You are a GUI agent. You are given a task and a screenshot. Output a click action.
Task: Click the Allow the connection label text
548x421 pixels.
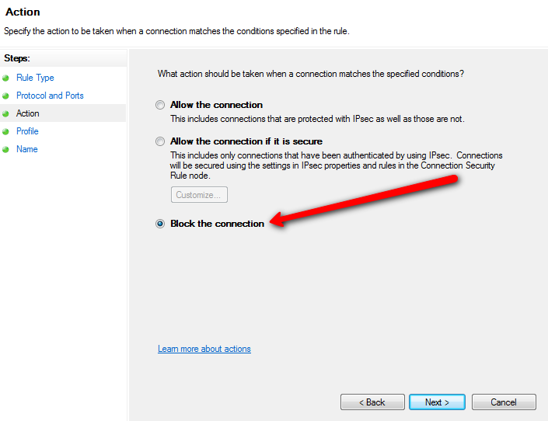pos(216,105)
